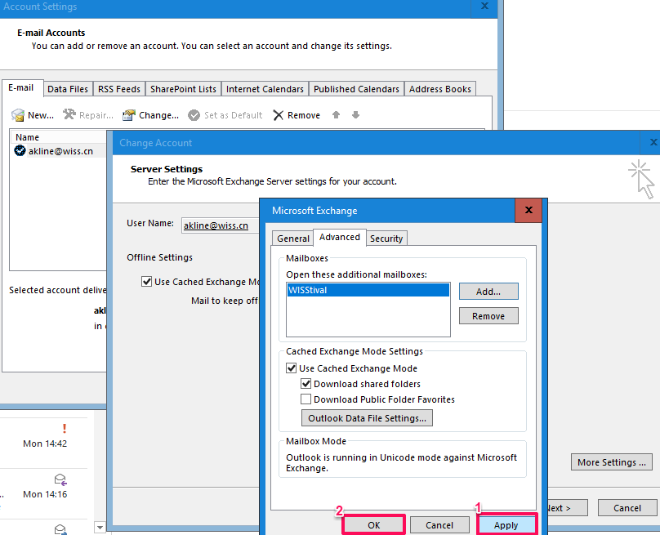Open SharePoint Lists tab
Viewport: 660px width, 535px height.
pos(183,89)
